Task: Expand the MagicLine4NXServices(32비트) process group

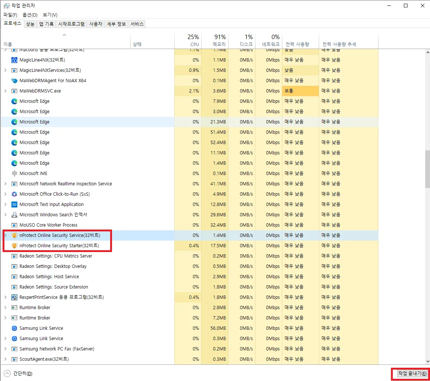Action: tap(5, 70)
